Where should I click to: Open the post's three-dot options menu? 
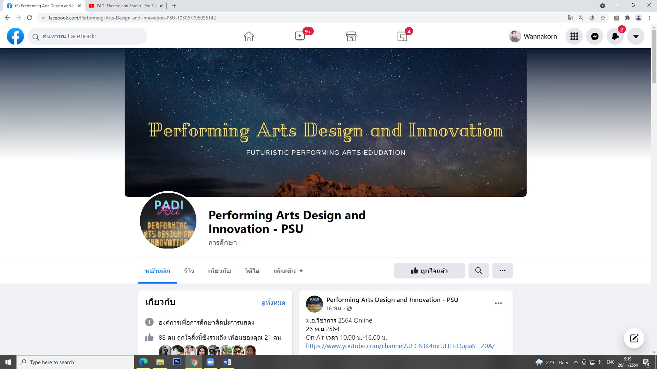[x=498, y=303]
